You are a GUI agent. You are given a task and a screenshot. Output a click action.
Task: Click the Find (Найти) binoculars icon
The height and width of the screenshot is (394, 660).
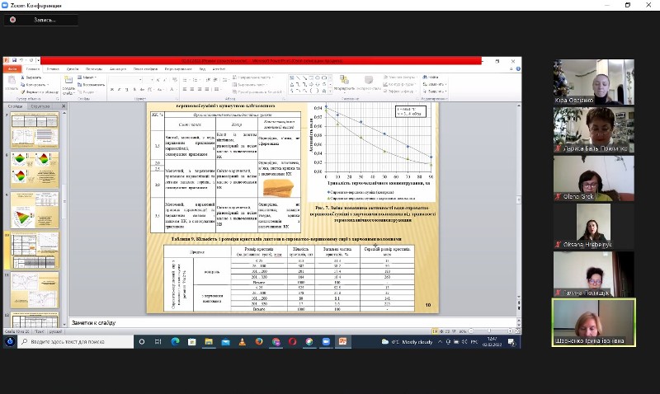[425, 77]
